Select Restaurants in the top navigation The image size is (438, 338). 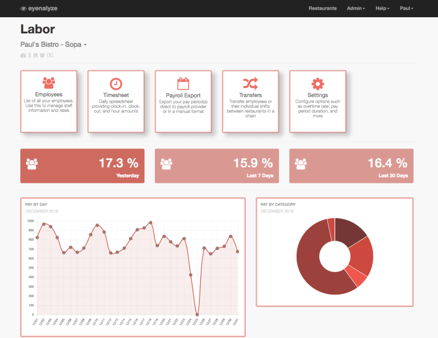click(x=323, y=8)
